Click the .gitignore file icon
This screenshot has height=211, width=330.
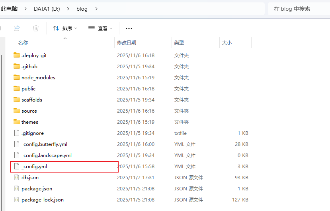pos(17,133)
